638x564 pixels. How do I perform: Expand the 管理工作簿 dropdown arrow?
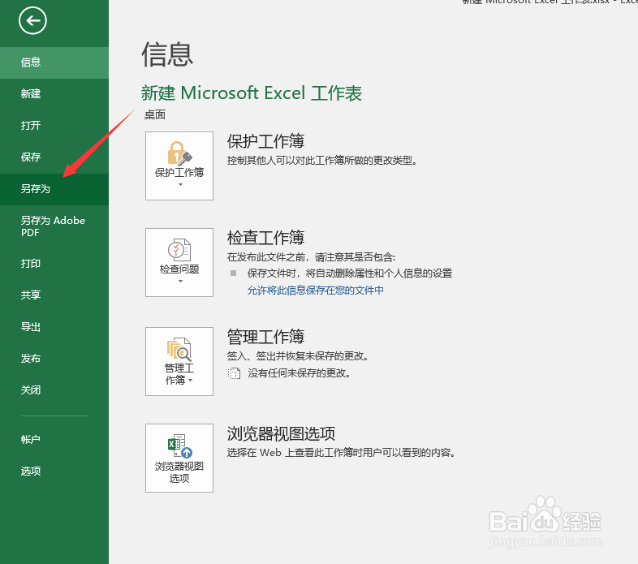point(191,381)
